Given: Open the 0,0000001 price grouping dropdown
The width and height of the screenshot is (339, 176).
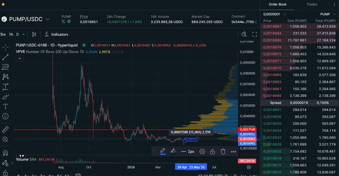Looking at the screenshot, I should coord(274,14).
